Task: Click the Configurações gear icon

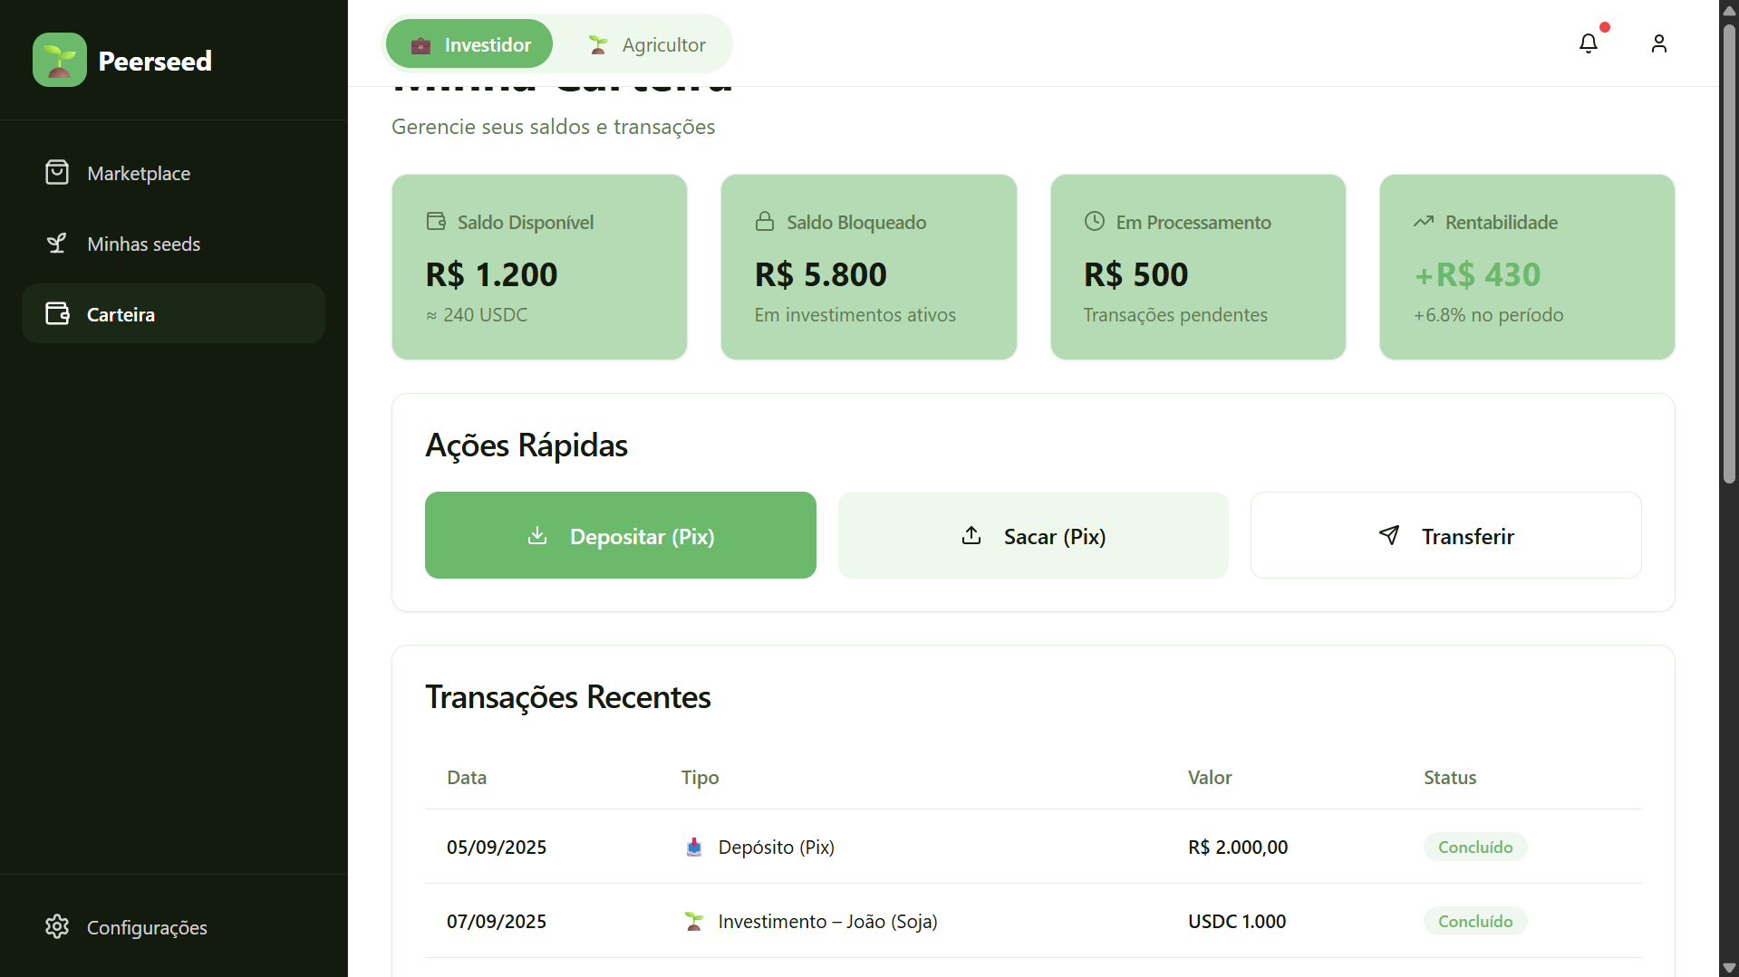Action: tap(57, 926)
